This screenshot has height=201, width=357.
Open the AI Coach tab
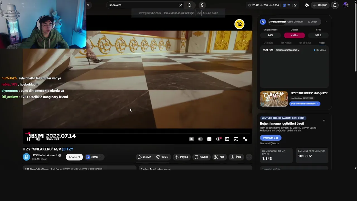(x=312, y=22)
